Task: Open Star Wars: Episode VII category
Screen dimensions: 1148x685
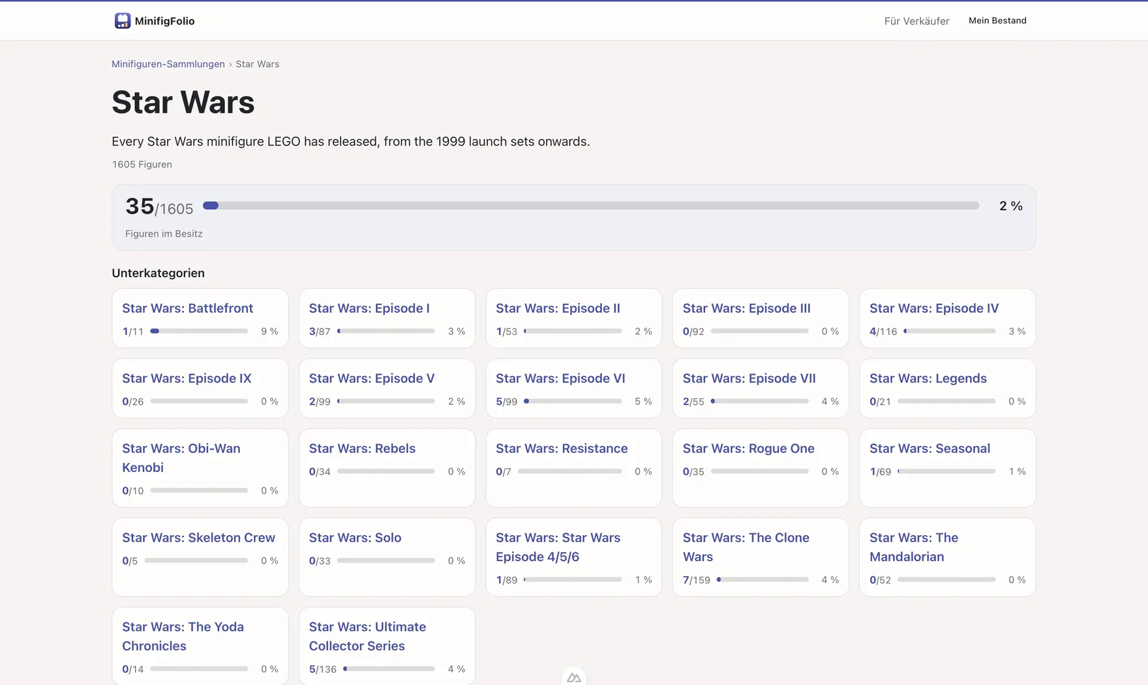Action: 761,388
